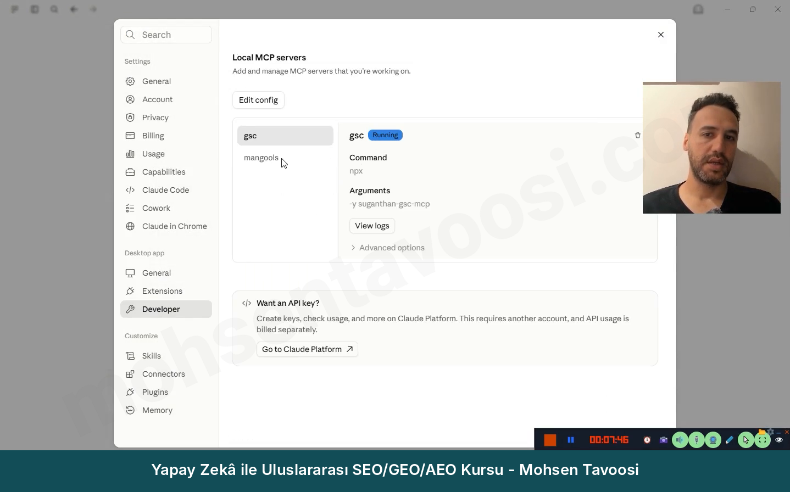
Task: Go back using the title bar left arrow
Action: 74,9
